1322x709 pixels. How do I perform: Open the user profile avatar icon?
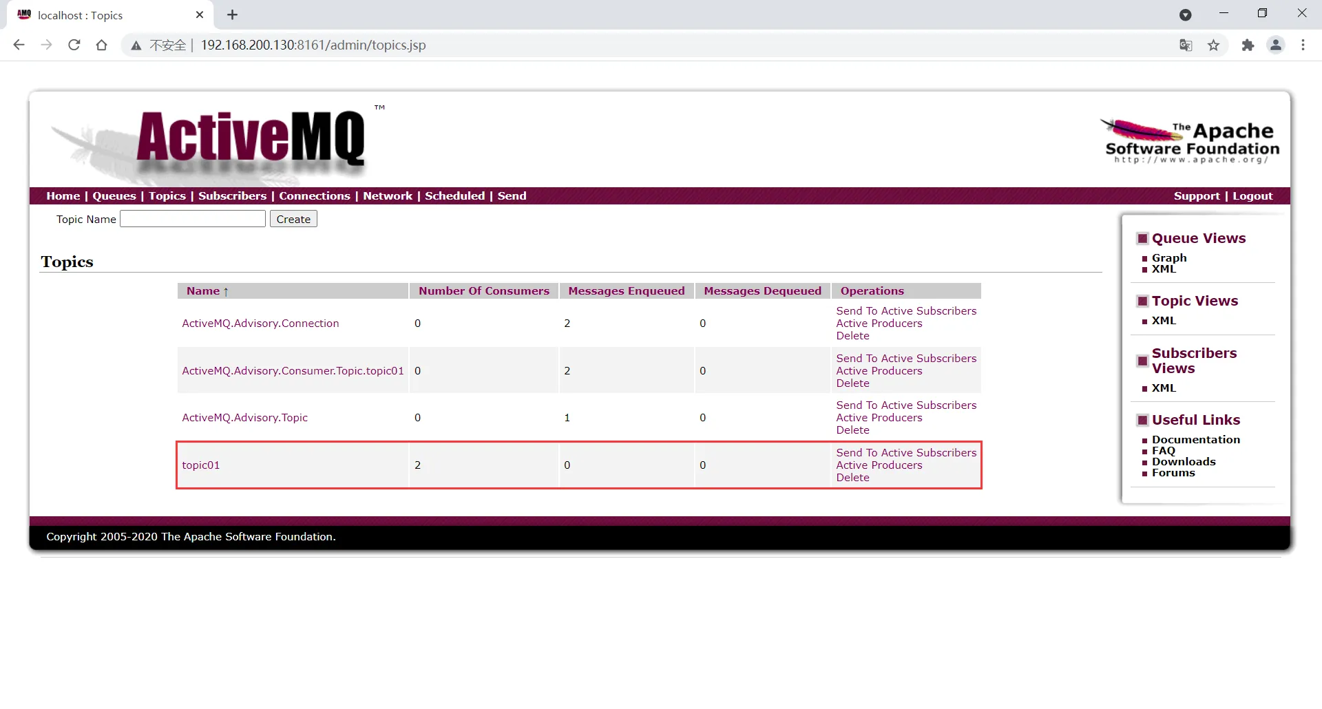click(x=1276, y=45)
